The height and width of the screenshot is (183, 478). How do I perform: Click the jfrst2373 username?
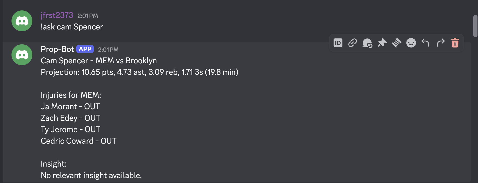tap(57, 15)
